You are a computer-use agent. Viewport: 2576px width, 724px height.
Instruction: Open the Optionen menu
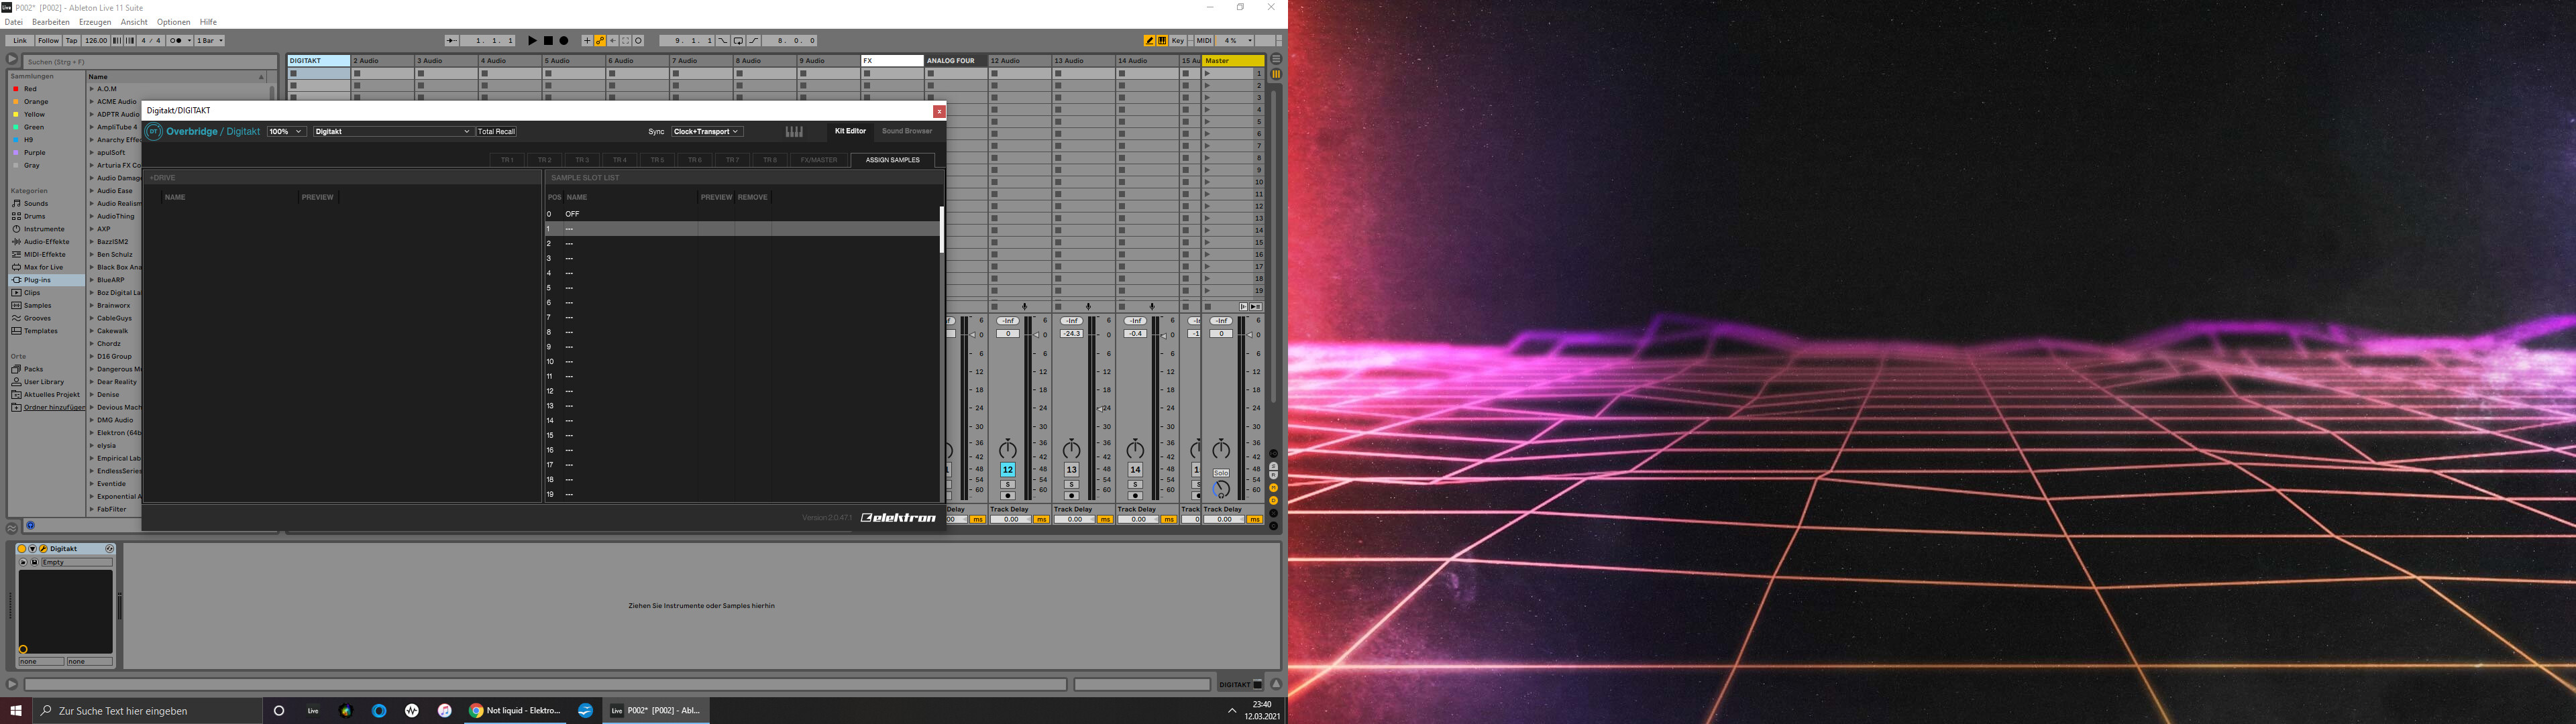[173, 22]
